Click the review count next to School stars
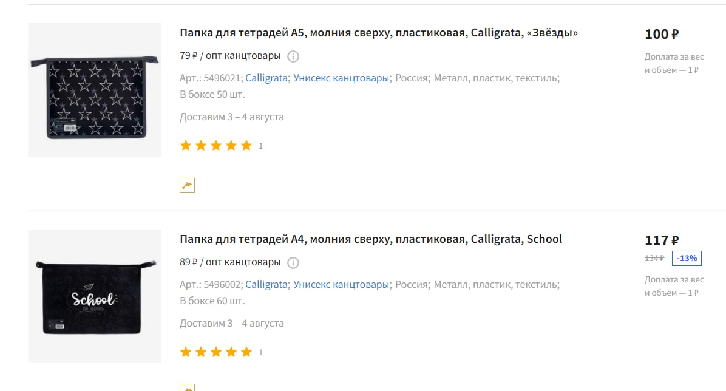 click(x=260, y=353)
